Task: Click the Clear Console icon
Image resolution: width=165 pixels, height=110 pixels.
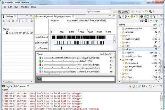Action: 130,86
